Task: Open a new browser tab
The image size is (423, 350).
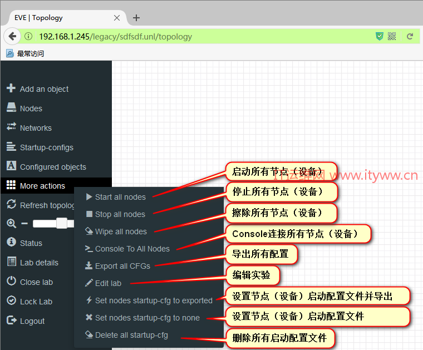Action: [136, 18]
